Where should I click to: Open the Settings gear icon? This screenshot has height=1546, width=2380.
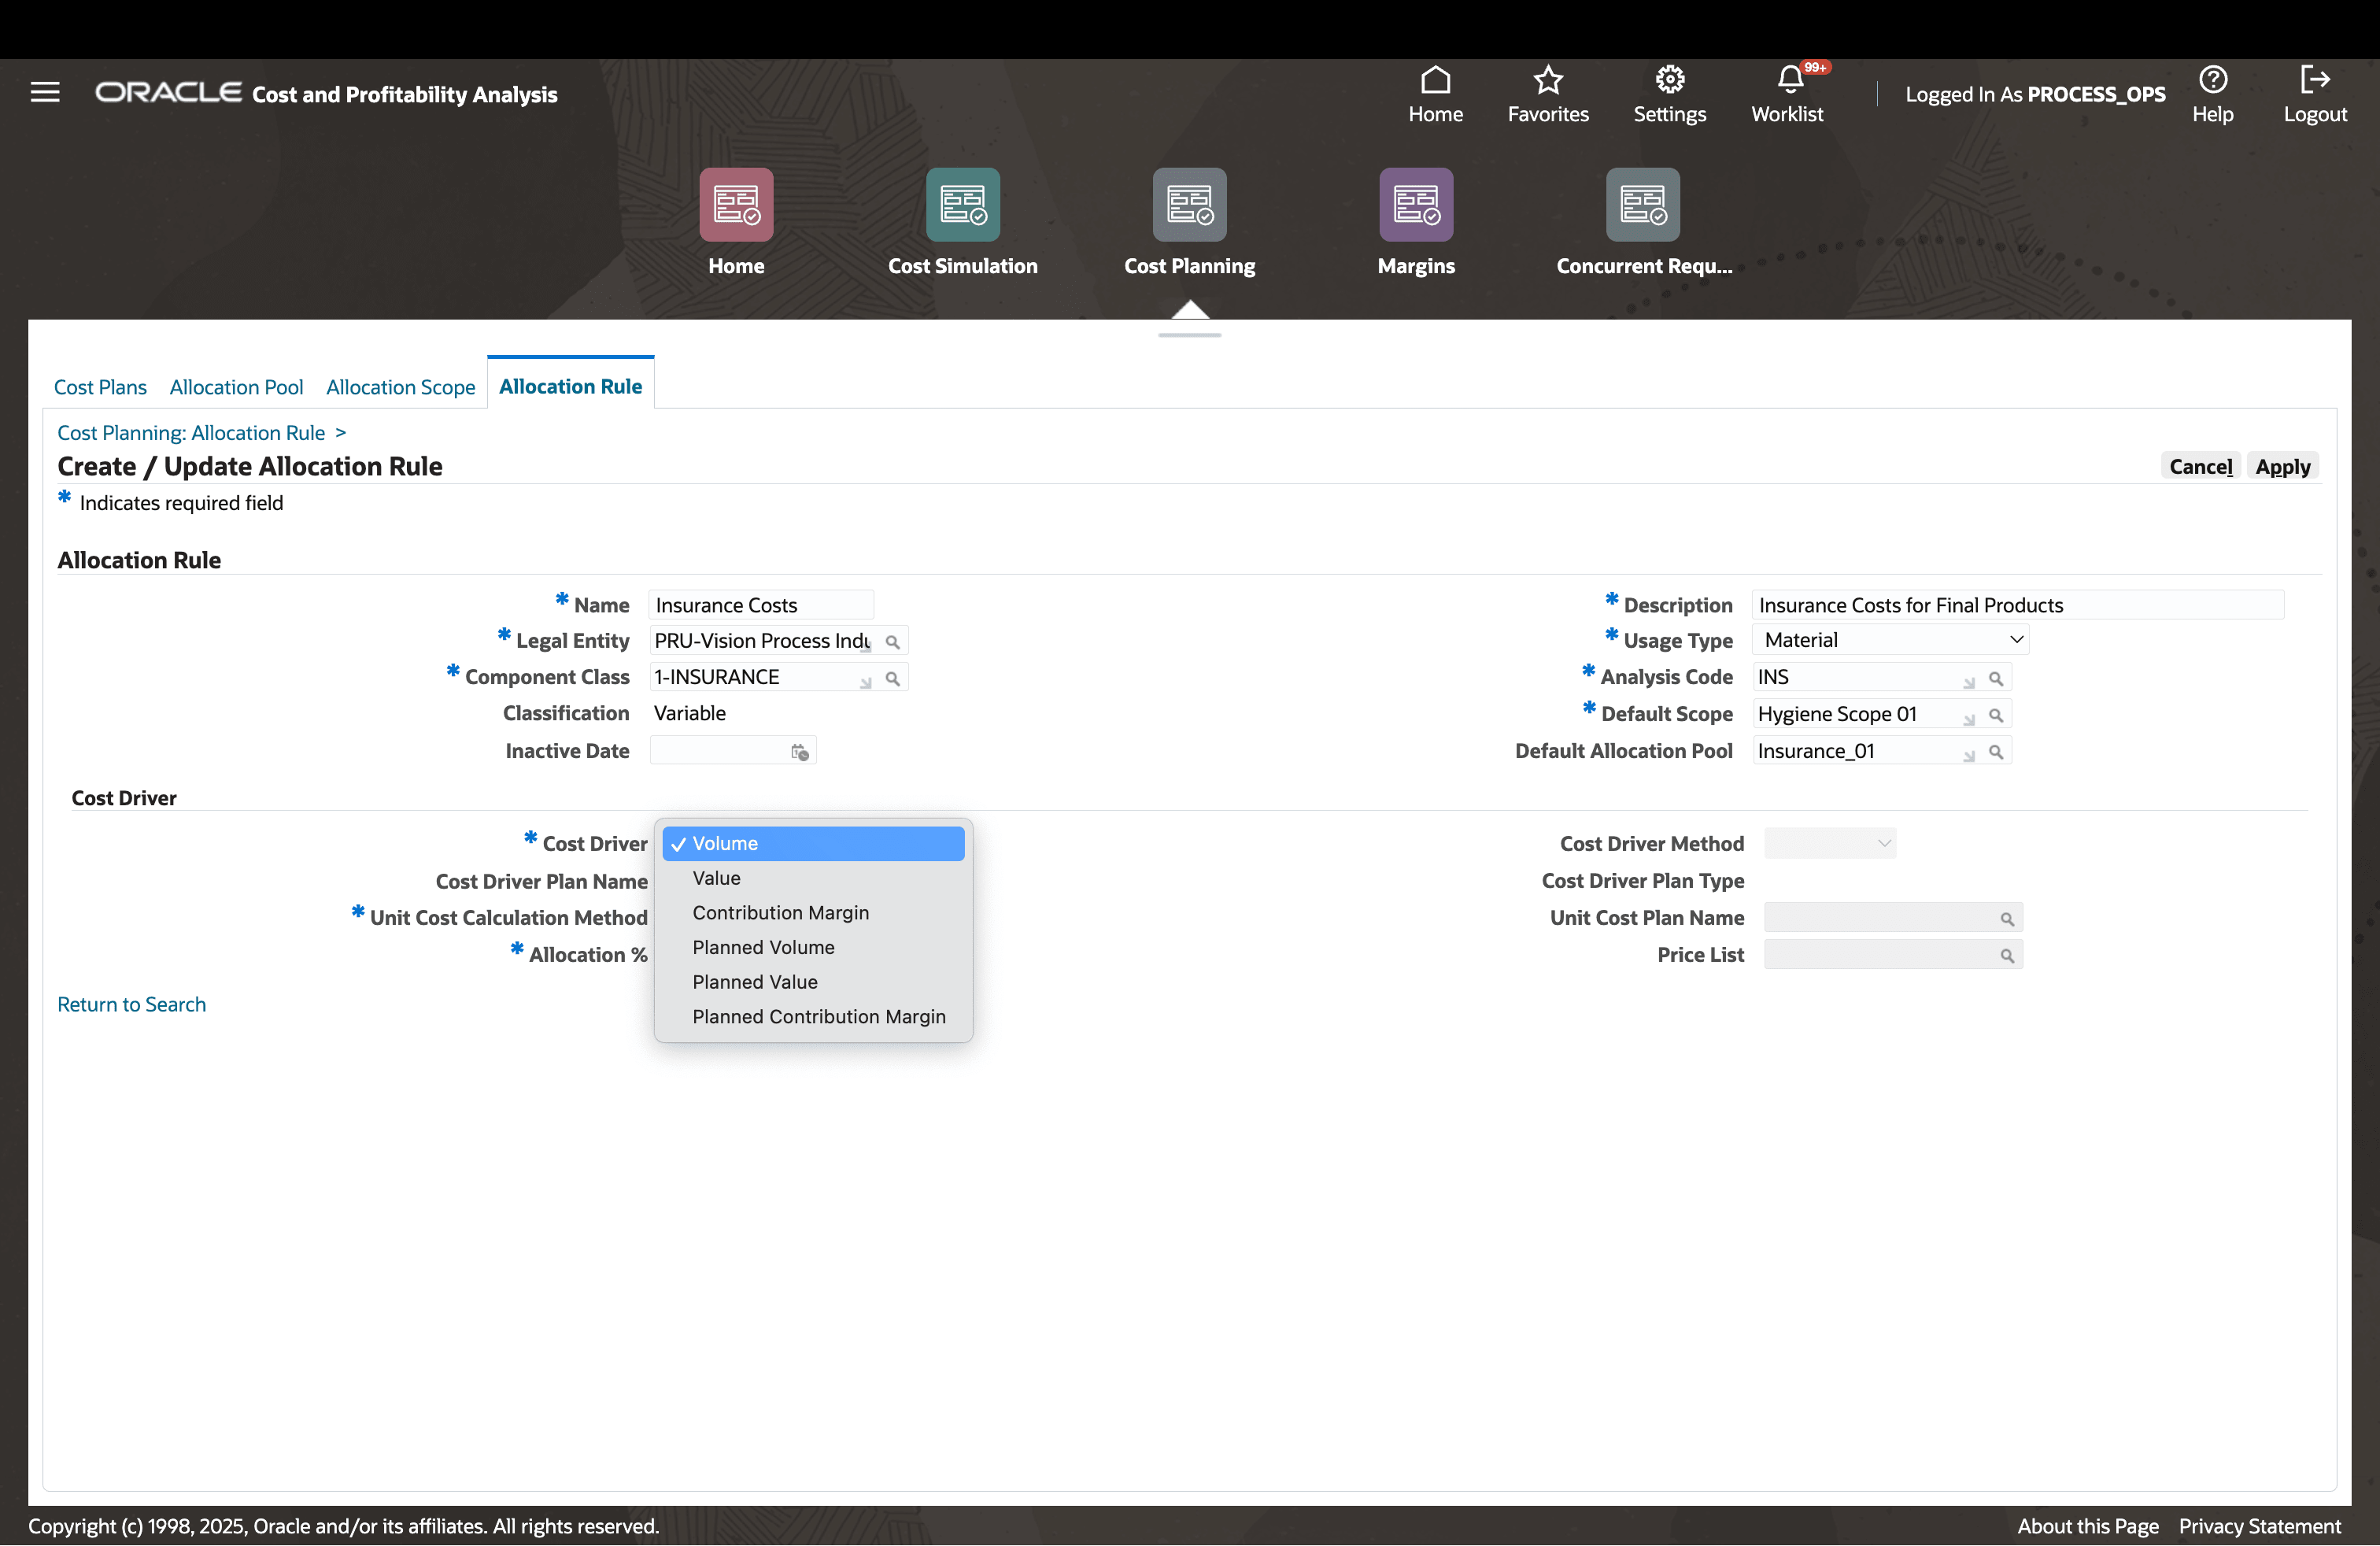pos(1669,79)
